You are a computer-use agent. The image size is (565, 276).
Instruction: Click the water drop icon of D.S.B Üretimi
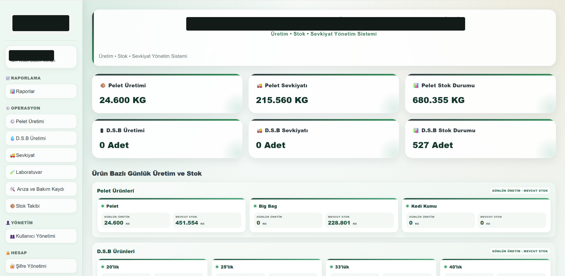[12, 138]
